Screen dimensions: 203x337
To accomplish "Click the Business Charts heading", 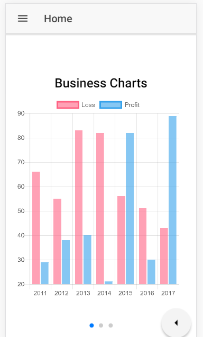I will [101, 83].
